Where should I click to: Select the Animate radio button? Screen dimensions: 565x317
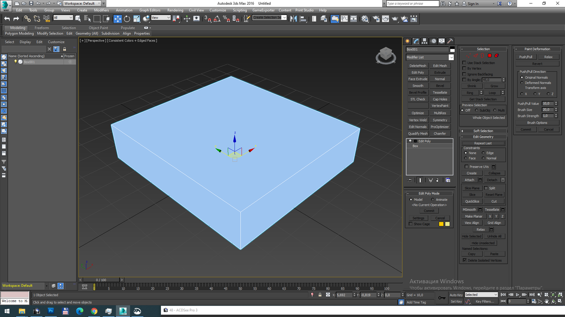[x=433, y=200]
